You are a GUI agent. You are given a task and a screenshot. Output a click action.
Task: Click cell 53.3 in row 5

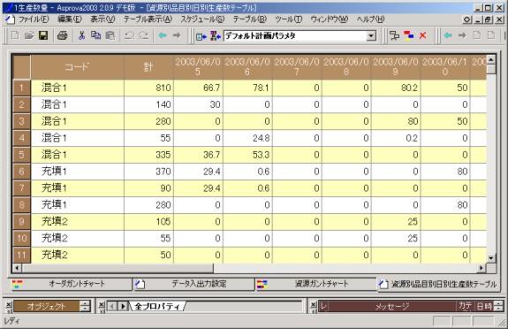pyautogui.click(x=247, y=155)
